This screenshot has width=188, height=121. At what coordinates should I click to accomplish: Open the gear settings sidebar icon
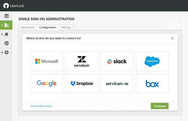pos(7,52)
